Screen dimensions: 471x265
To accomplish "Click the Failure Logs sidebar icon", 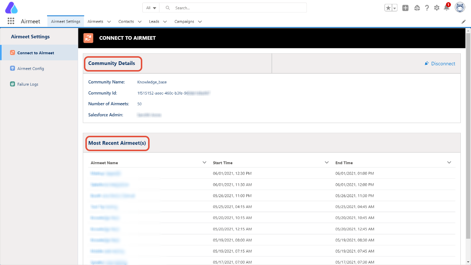I will (x=12, y=84).
